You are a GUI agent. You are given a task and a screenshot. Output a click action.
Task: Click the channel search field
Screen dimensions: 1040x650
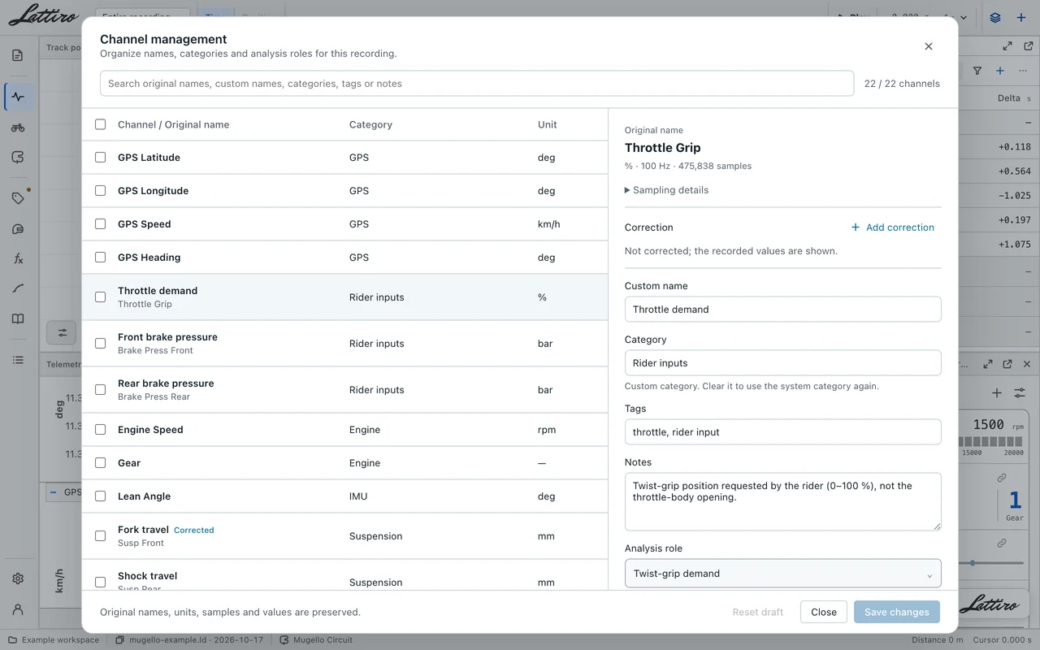pos(477,84)
